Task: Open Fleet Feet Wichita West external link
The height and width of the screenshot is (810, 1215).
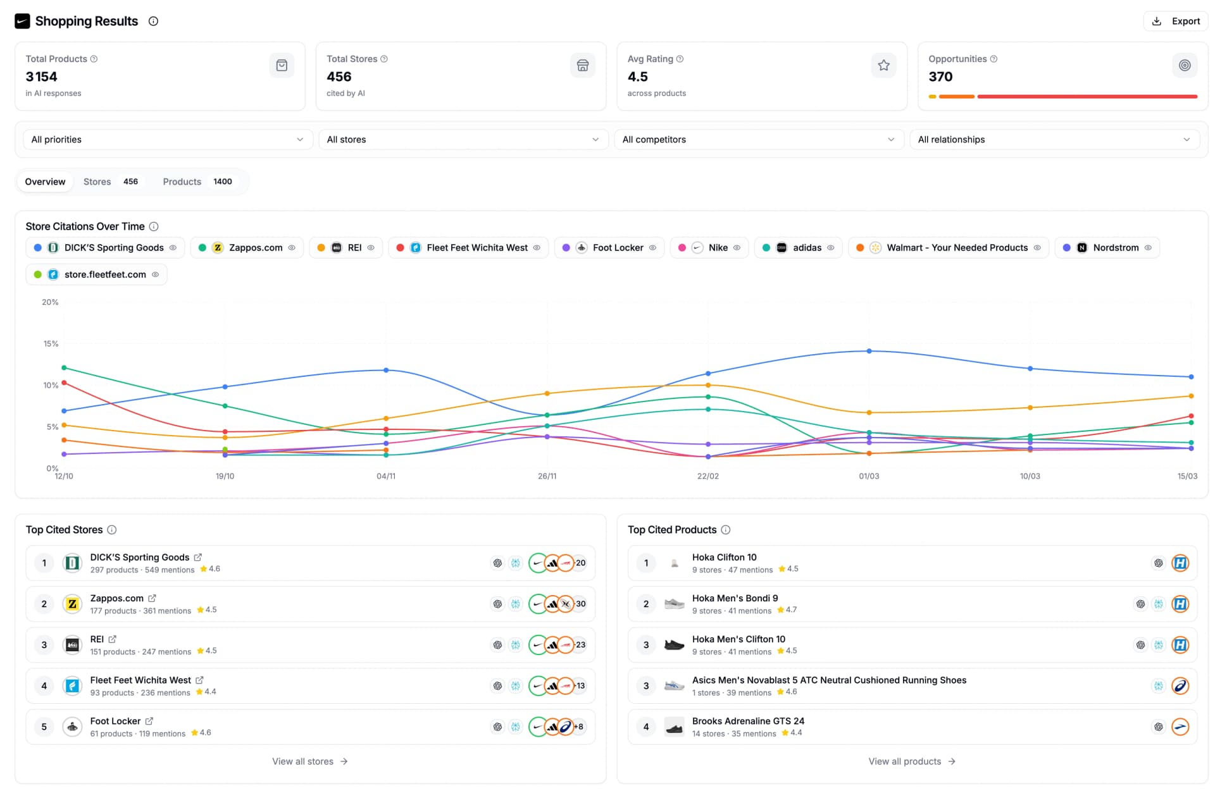Action: pos(199,680)
